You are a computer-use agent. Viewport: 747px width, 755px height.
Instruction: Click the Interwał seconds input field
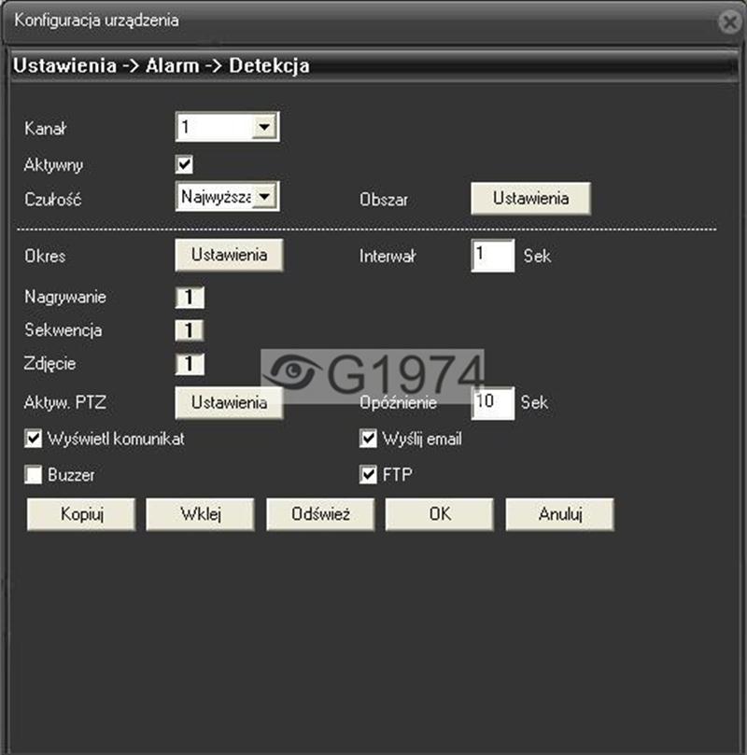(x=493, y=255)
